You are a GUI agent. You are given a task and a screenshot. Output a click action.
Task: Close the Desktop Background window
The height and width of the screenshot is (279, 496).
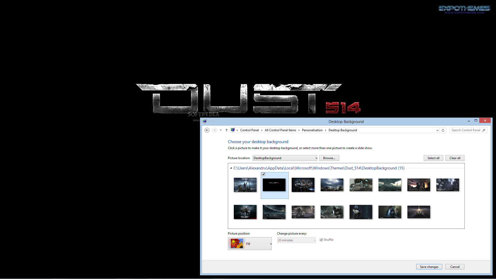(x=485, y=121)
